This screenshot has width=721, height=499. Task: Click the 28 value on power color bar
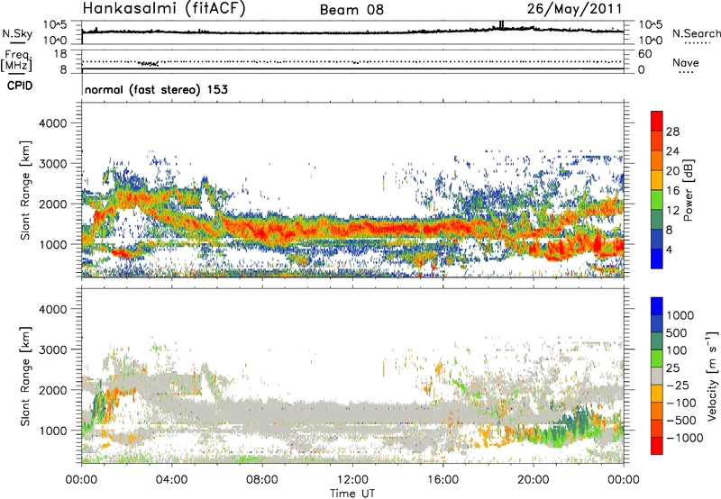pos(672,132)
